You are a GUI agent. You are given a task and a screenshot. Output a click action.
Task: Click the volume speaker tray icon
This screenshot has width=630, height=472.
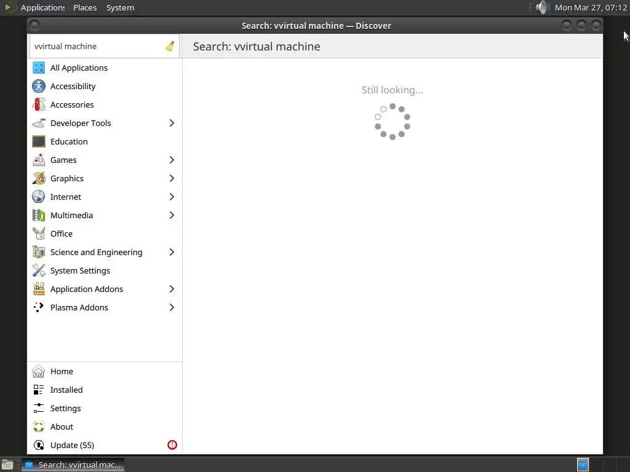pyautogui.click(x=542, y=7)
